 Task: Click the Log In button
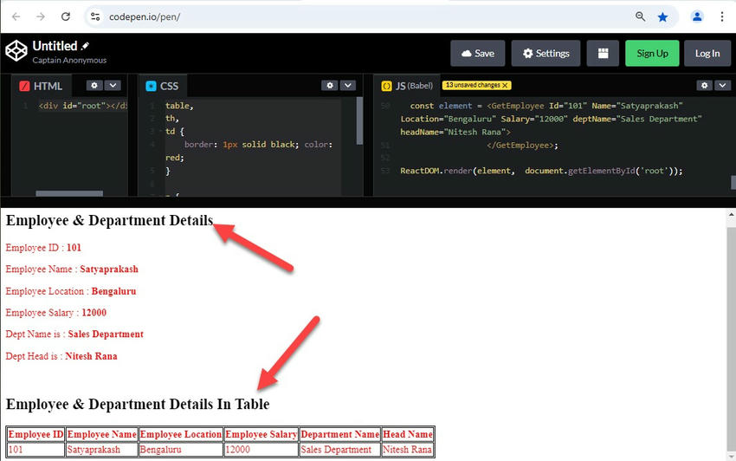[707, 53]
